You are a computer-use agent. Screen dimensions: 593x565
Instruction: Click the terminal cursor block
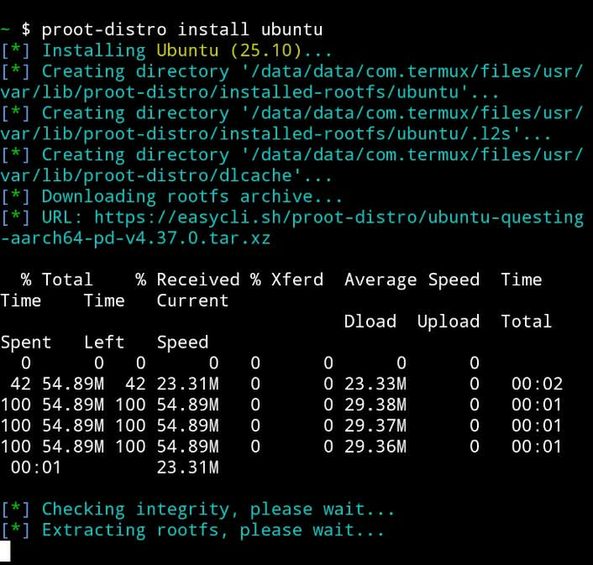point(5,551)
